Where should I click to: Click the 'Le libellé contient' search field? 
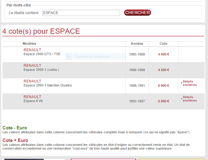tap(81, 13)
